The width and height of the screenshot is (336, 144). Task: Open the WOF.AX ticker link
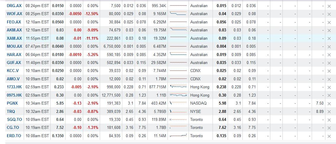14,14
